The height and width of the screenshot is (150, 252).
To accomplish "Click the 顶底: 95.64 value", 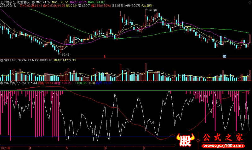I will click(x=45, y=83).
